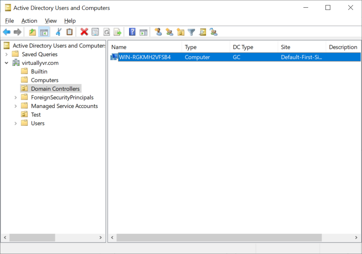Image resolution: width=362 pixels, height=254 pixels.
Task: Expand the Saved Queries node
Action: (x=6, y=54)
